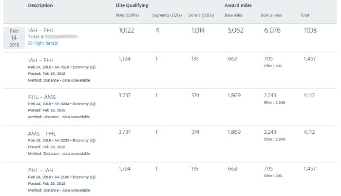This screenshot has height=196, width=341.
Task: Click the Award miles header
Action: pyautogui.click(x=238, y=5)
